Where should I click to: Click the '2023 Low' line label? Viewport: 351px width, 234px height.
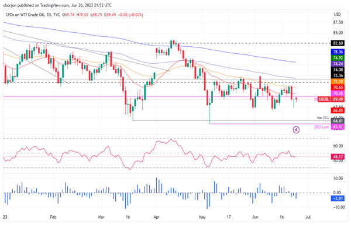point(321,127)
